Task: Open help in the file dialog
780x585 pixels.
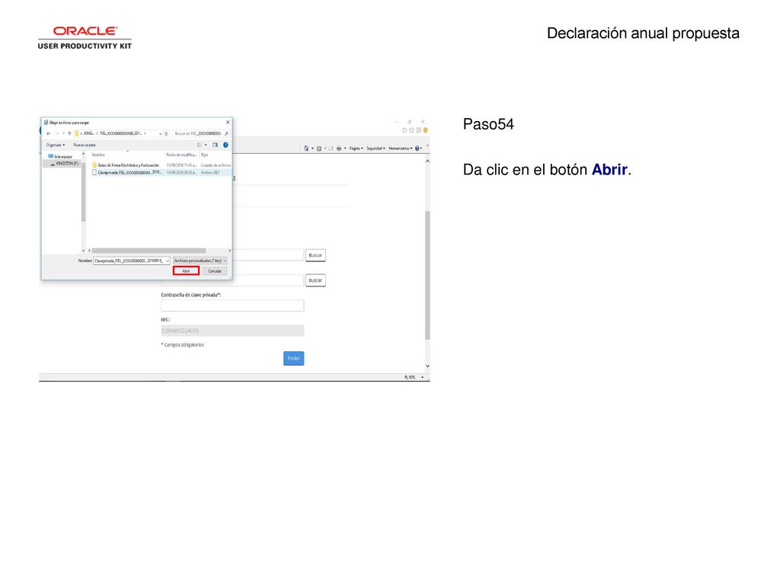Action: (225, 145)
